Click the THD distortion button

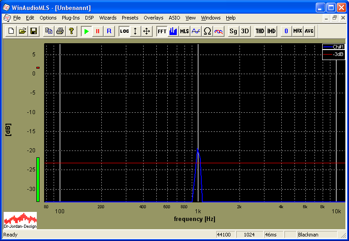pyautogui.click(x=259, y=31)
